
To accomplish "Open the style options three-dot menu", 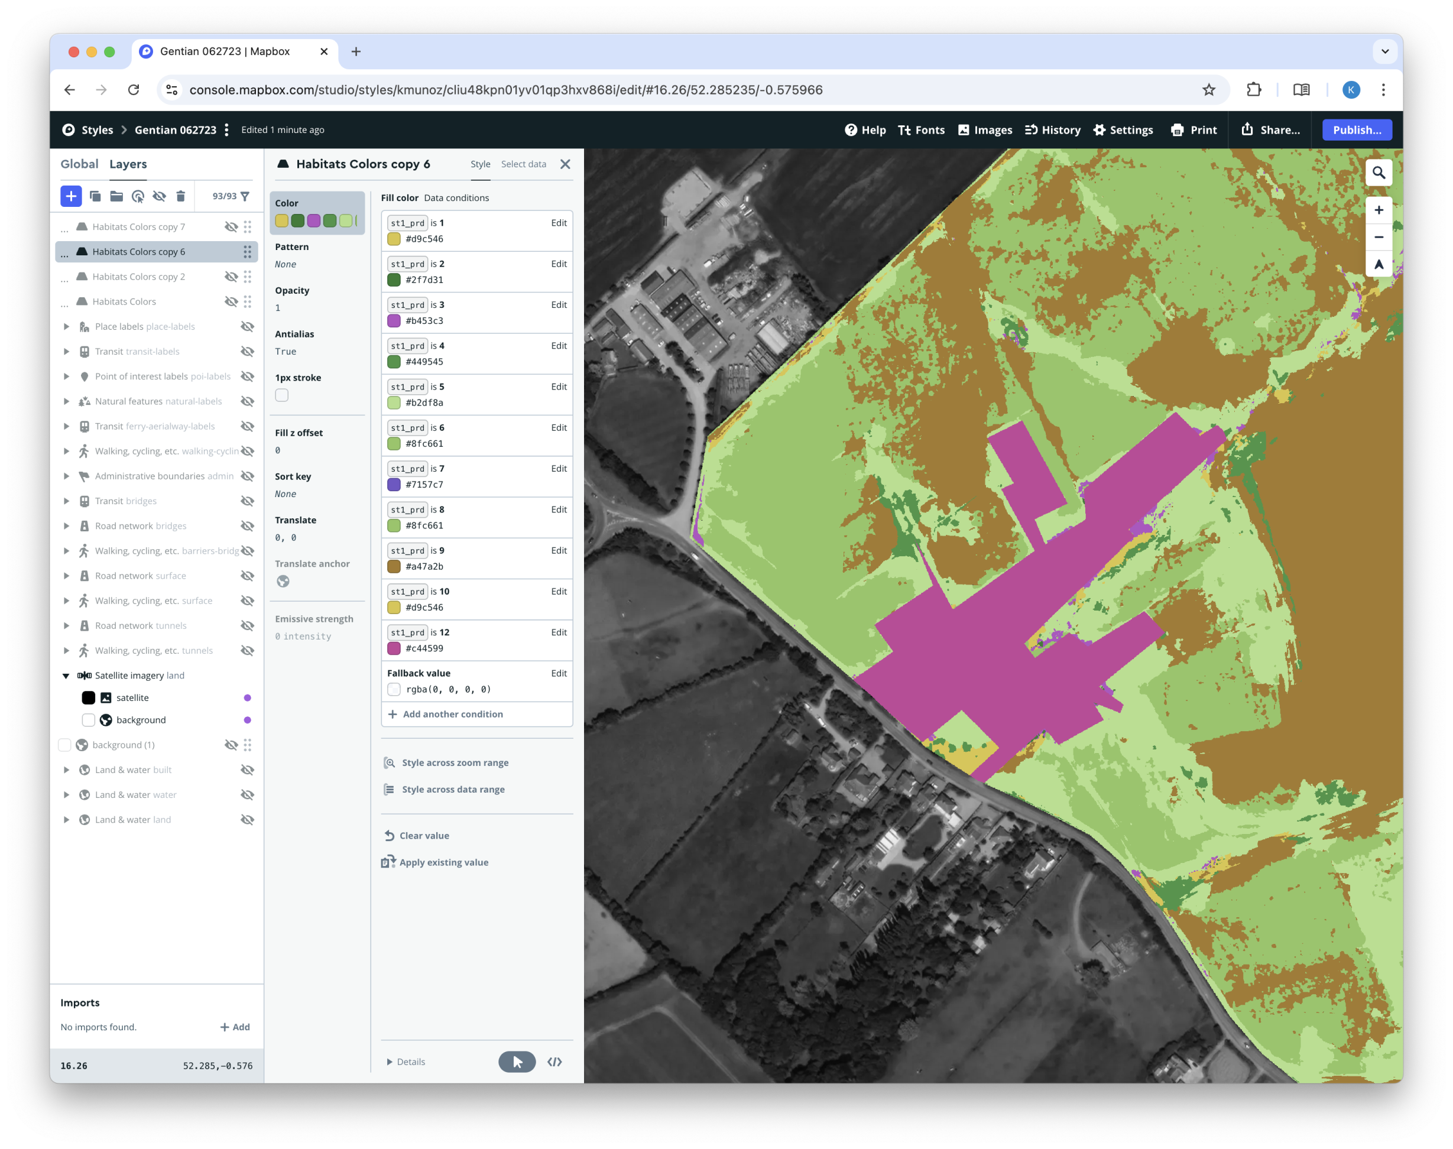I will [226, 130].
